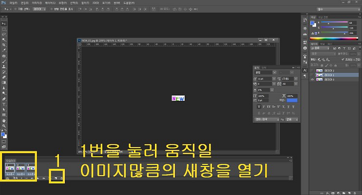Select the 레이어 2 layer row
Image resolution: width=362 pixels, height=195 pixels.
tap(334, 71)
